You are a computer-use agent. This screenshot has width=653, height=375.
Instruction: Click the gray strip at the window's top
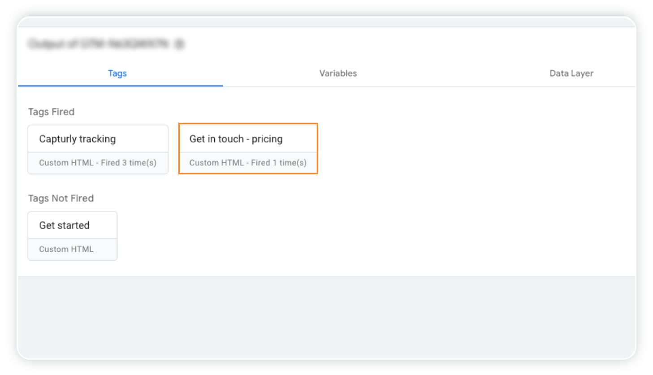point(326,22)
